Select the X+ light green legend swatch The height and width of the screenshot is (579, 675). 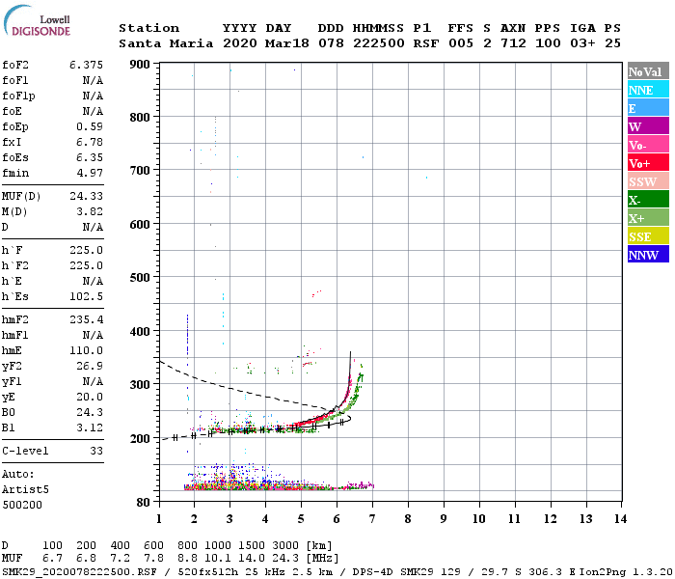[648, 218]
